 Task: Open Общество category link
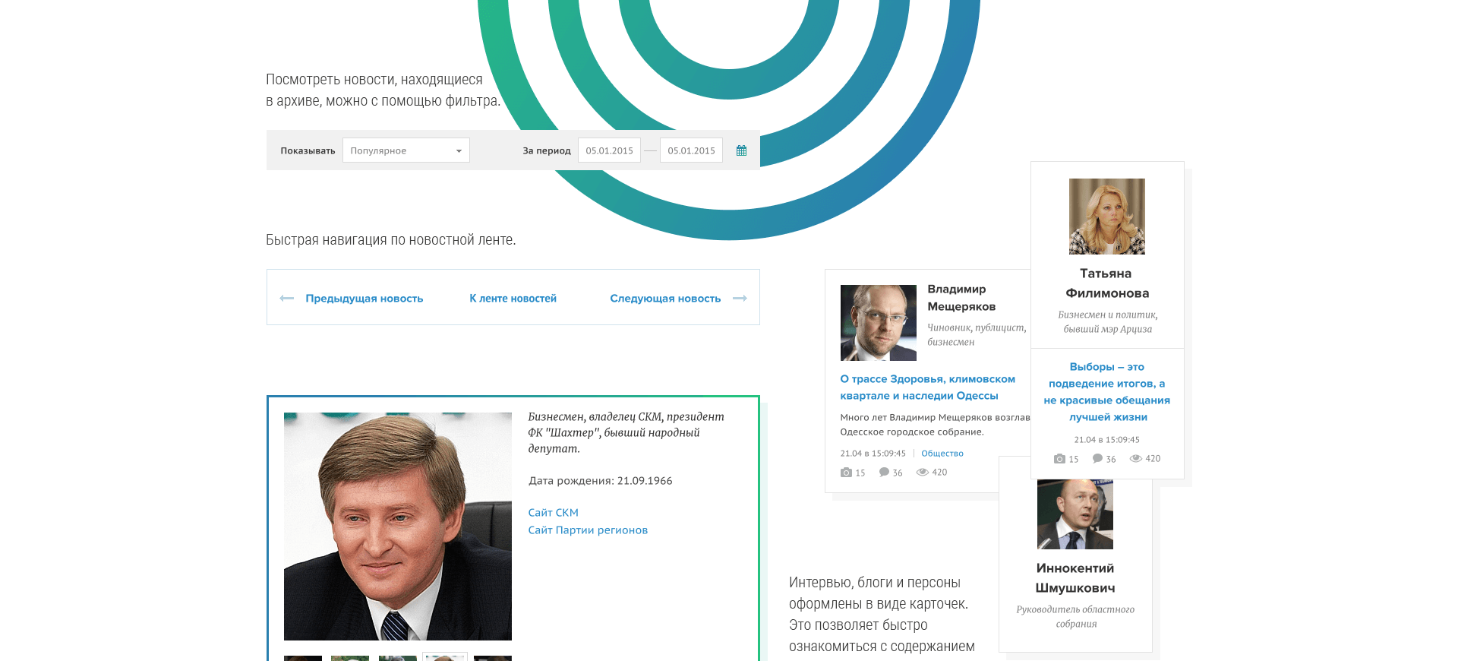pos(942,454)
